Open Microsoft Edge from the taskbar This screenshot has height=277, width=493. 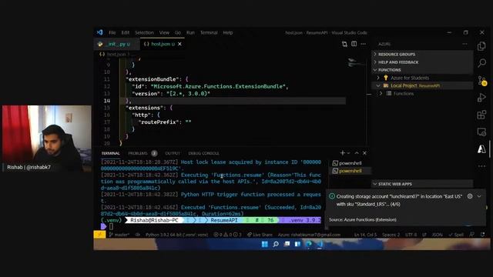point(309,244)
